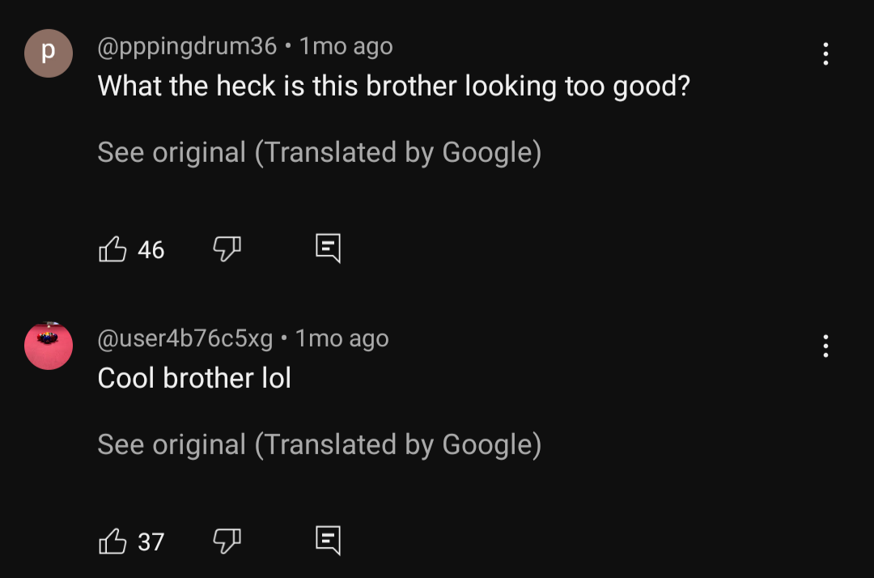This screenshot has height=578, width=874.
Task: Show the original text of the first comment
Action: [320, 153]
